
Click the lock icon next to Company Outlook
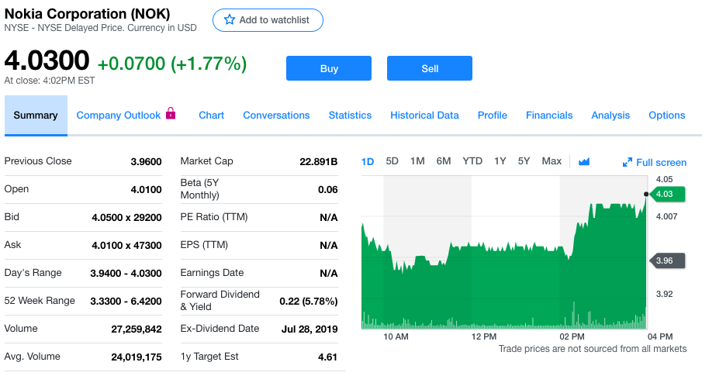pos(171,113)
